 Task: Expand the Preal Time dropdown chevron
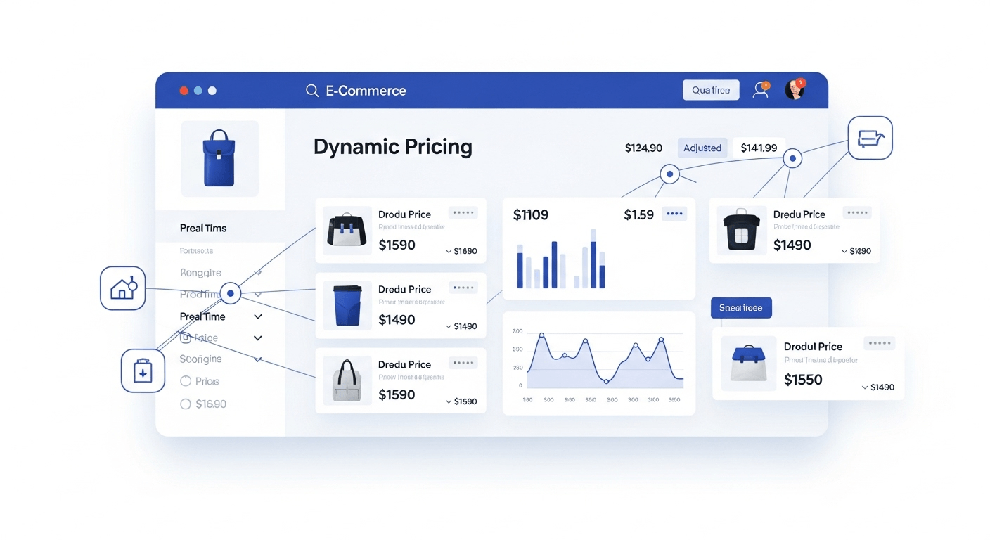[257, 316]
